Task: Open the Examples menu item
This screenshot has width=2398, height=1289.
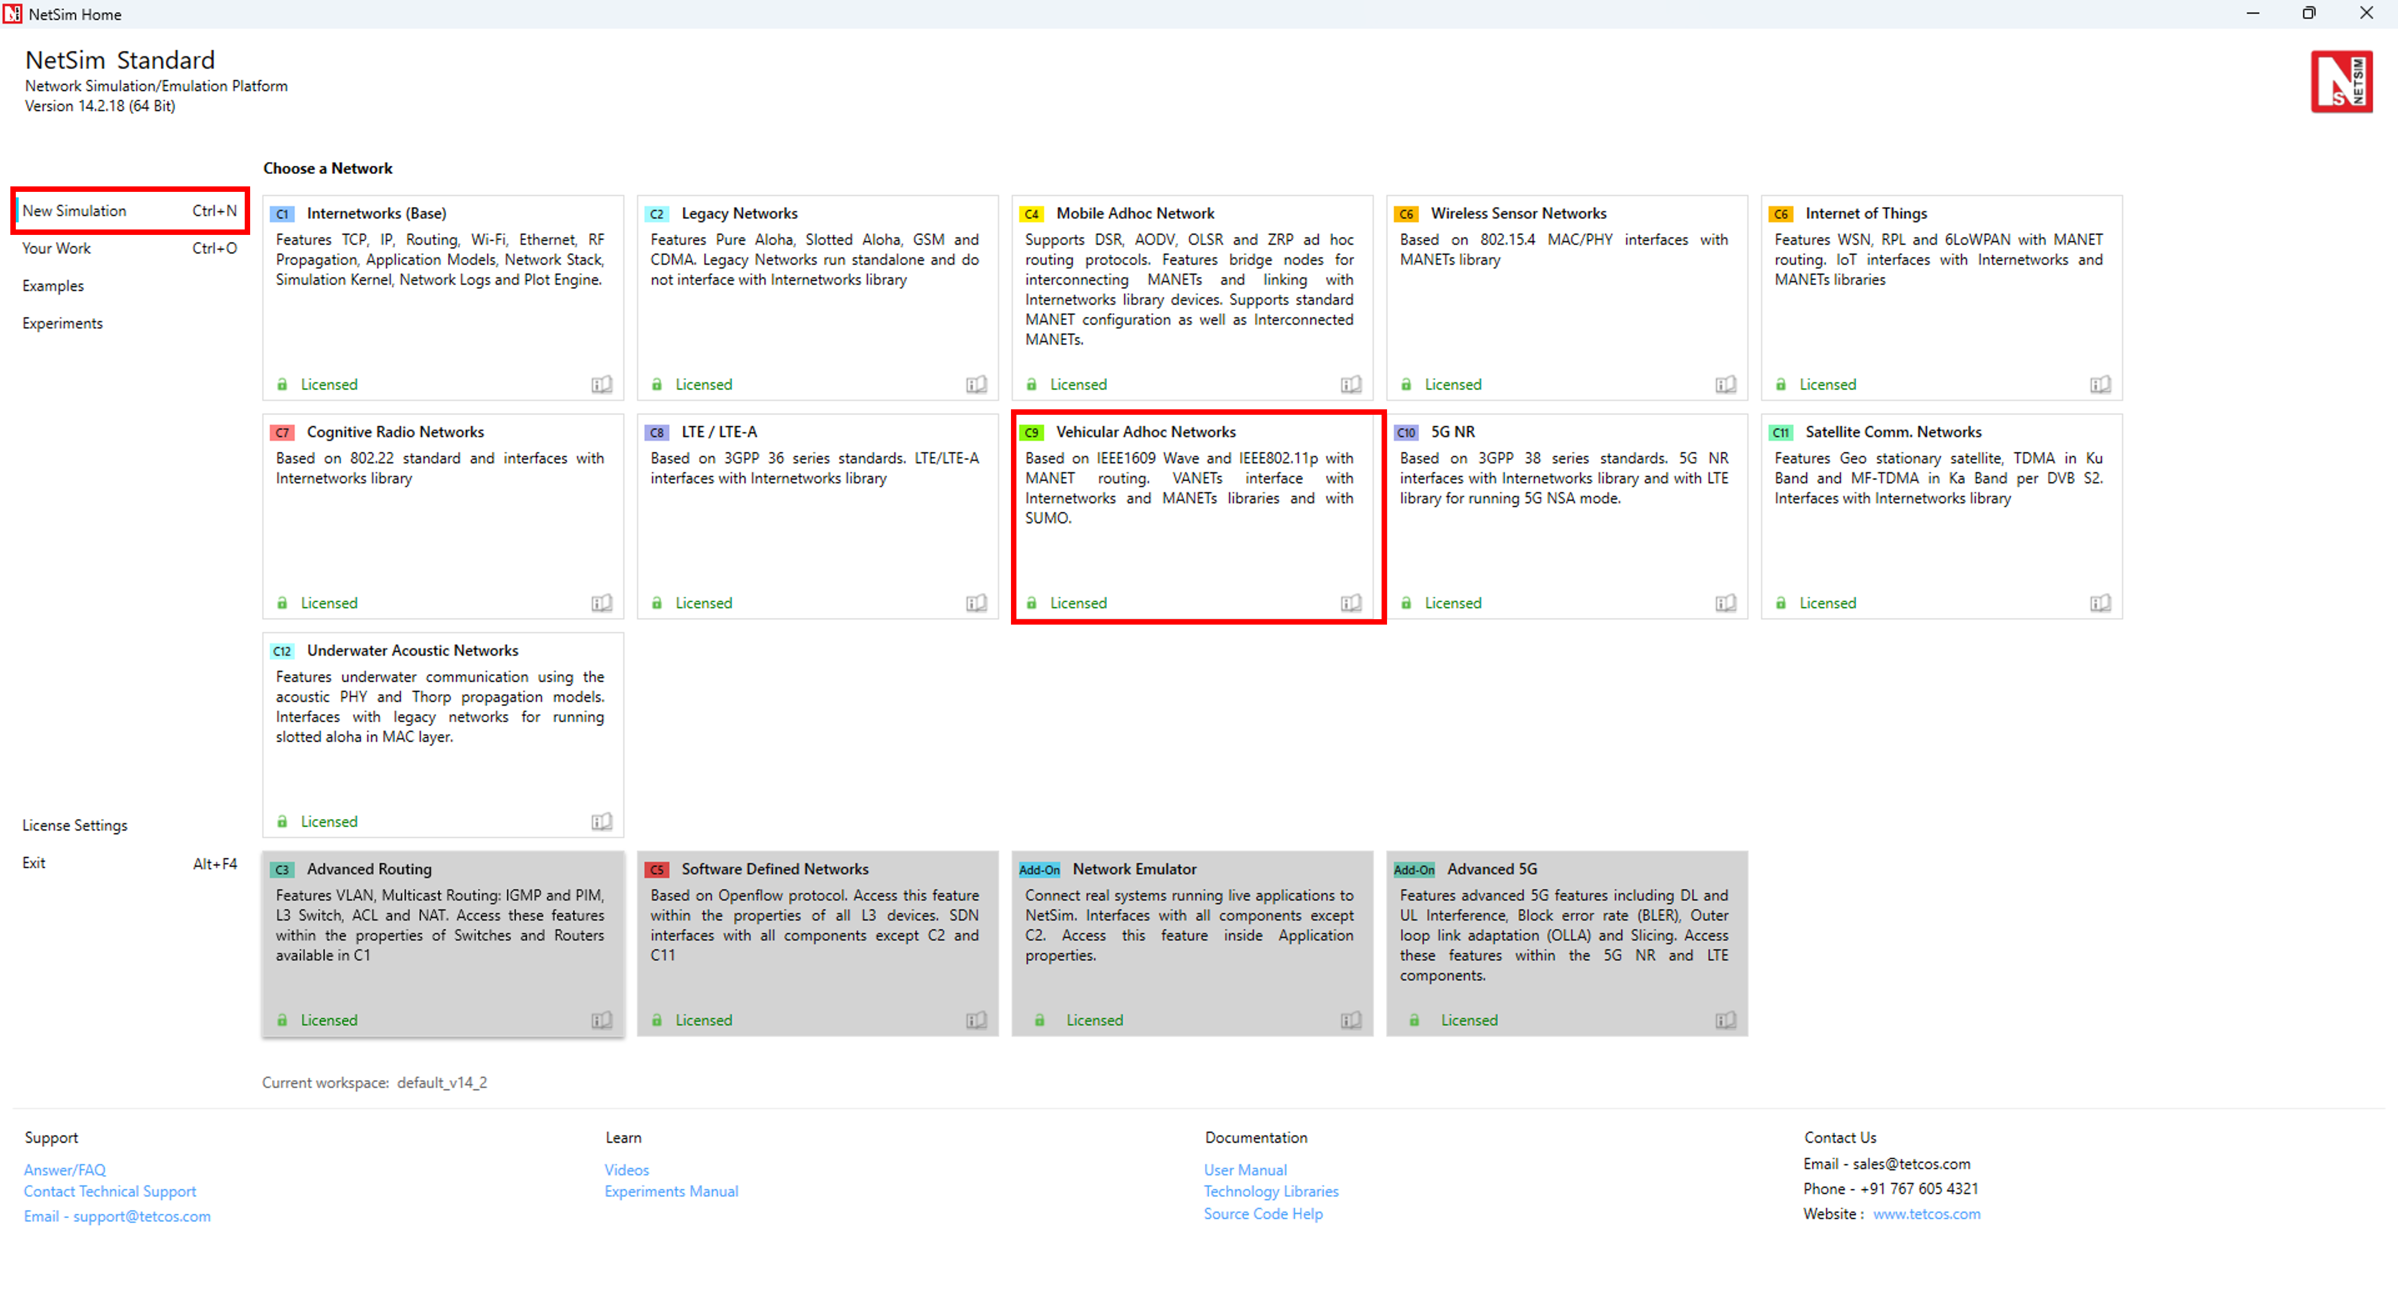Action: click(53, 286)
